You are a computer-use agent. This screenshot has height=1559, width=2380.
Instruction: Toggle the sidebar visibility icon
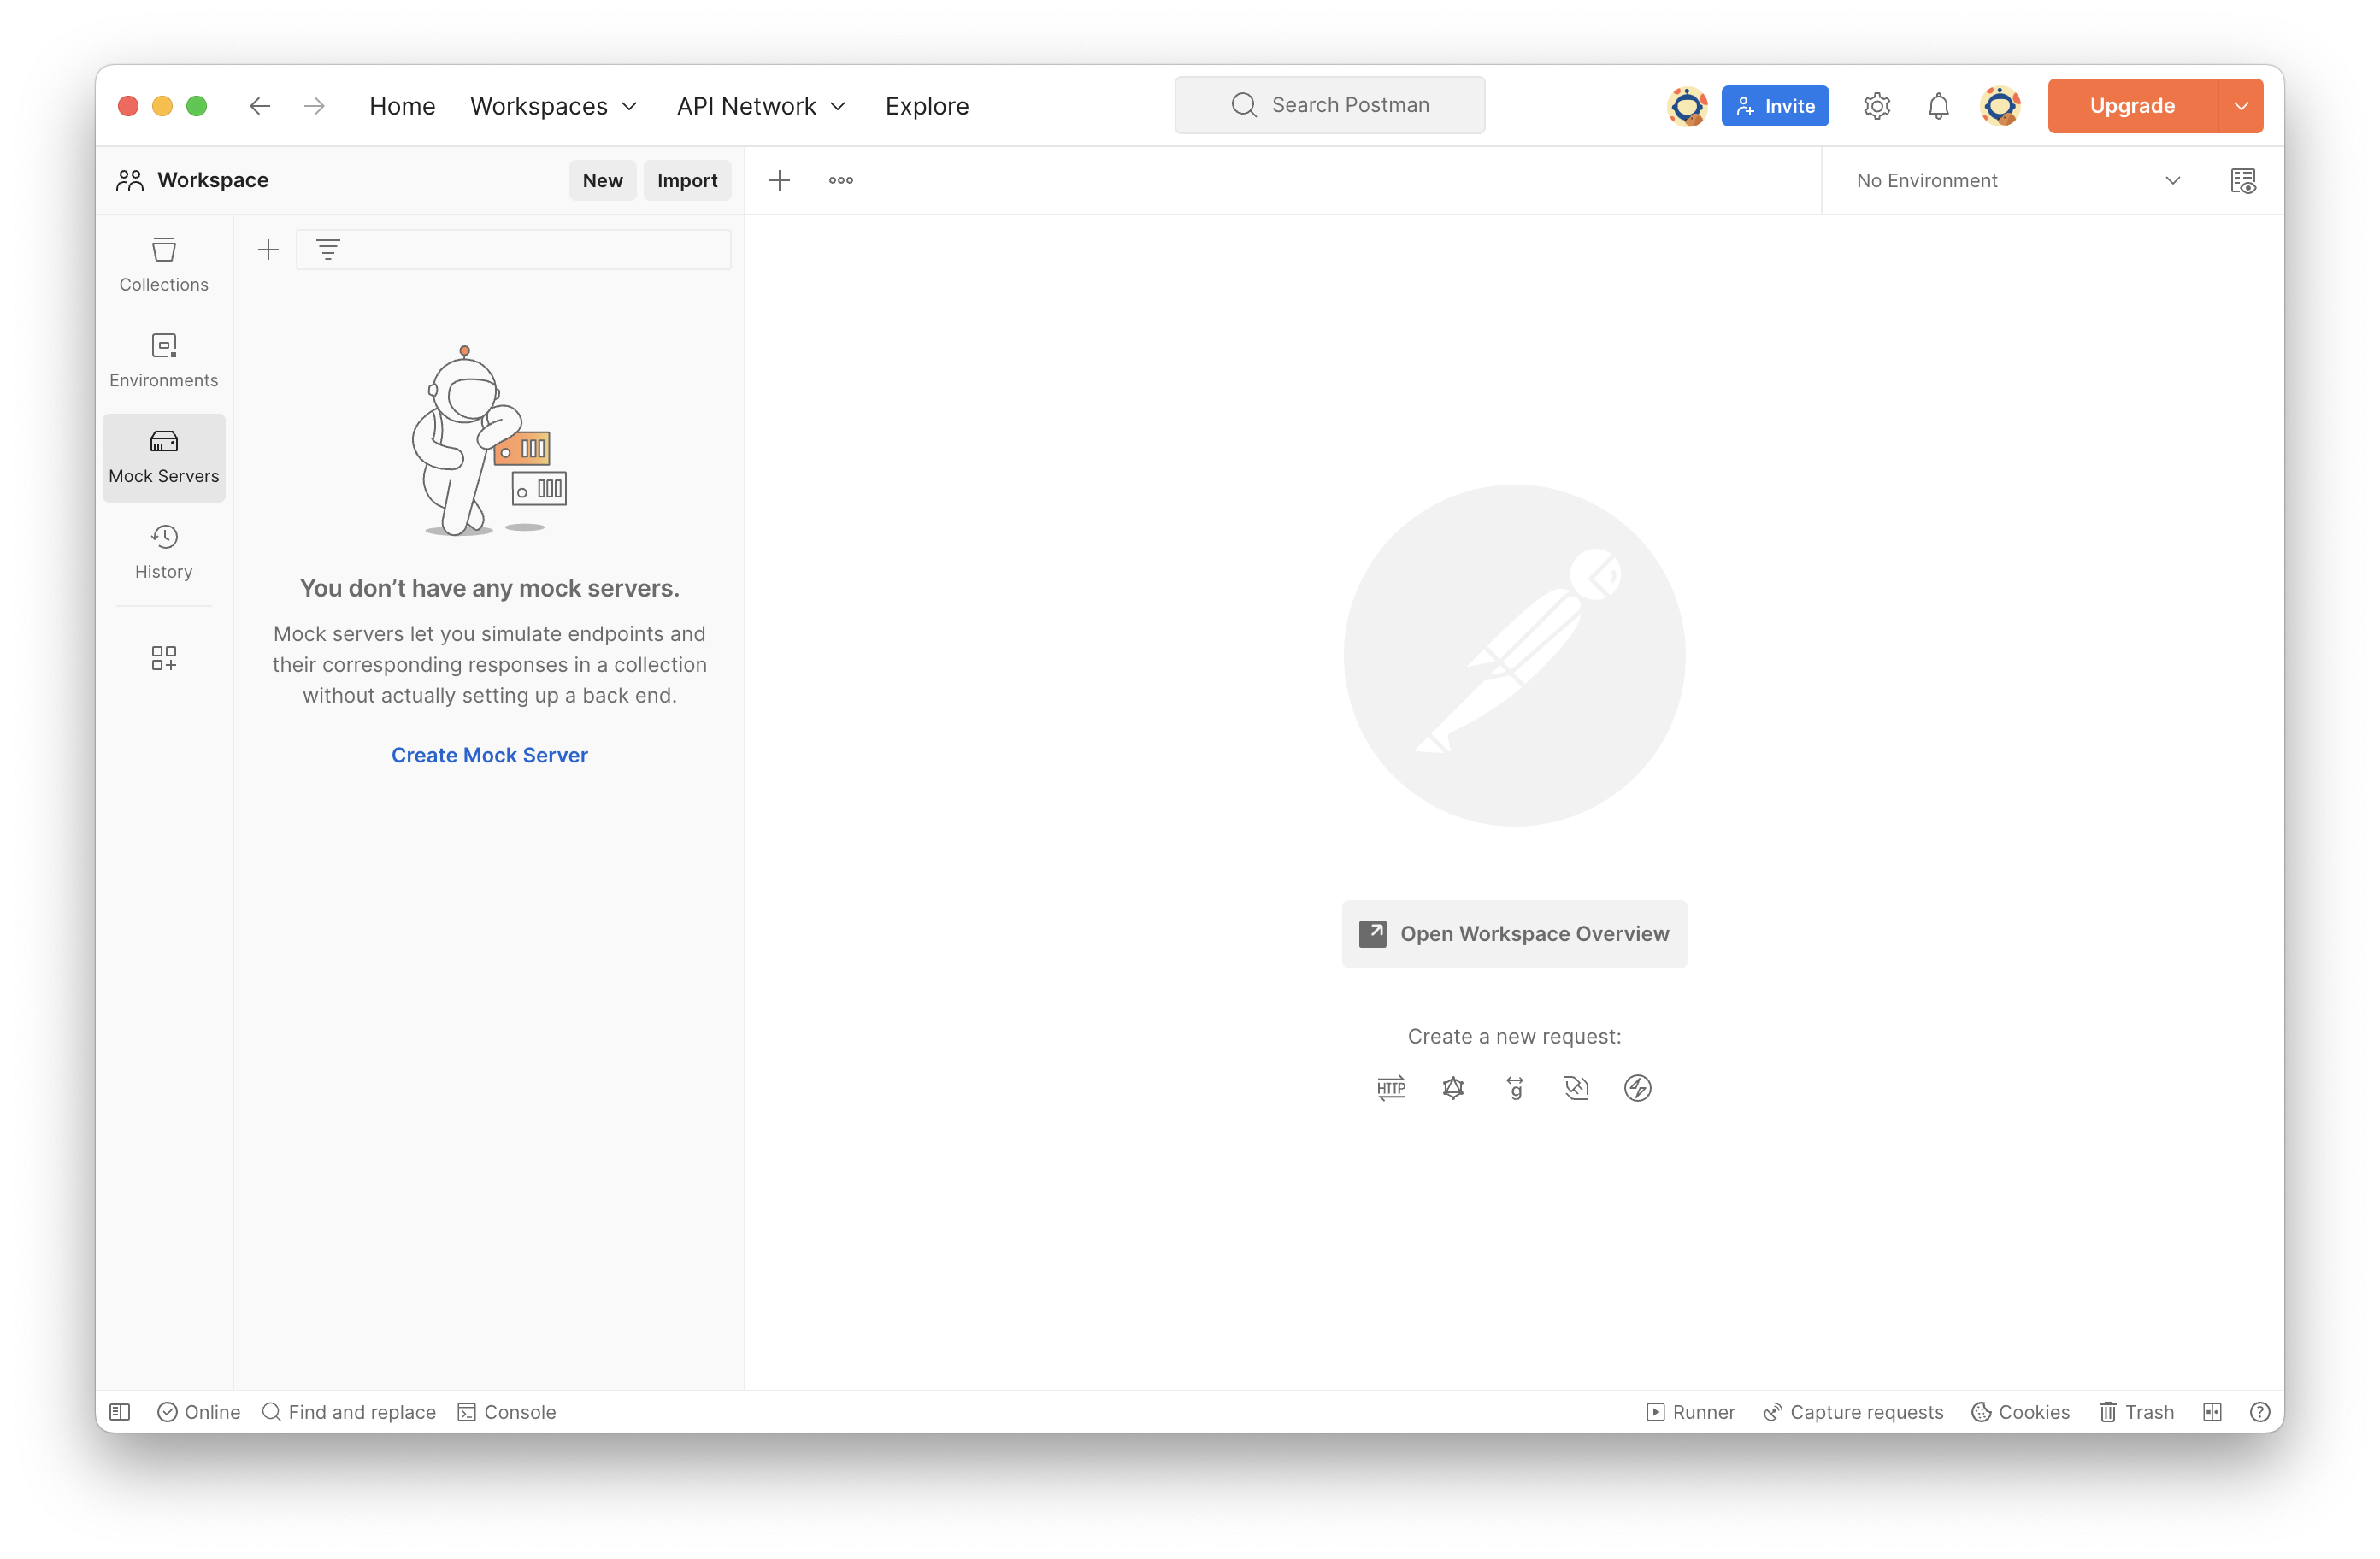click(120, 1411)
